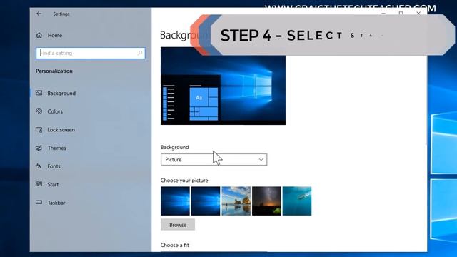Image resolution: width=457 pixels, height=257 pixels.
Task: Click the search magnifier icon
Action: 140,53
